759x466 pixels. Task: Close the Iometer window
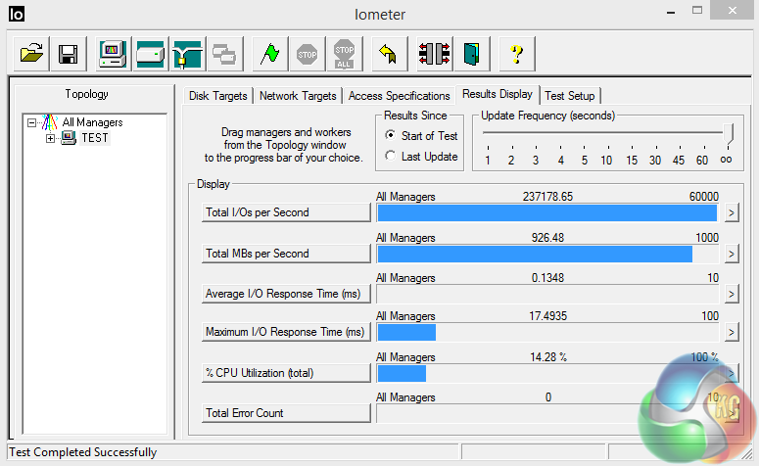coord(732,10)
